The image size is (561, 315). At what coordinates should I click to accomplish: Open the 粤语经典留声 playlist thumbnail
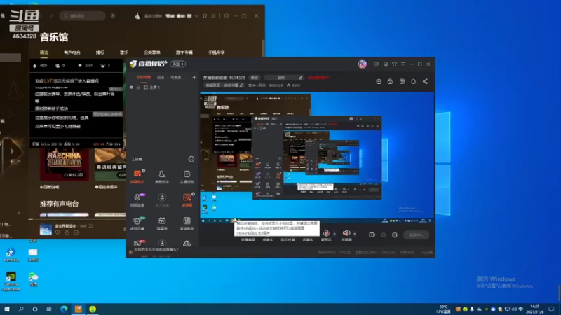click(x=110, y=164)
